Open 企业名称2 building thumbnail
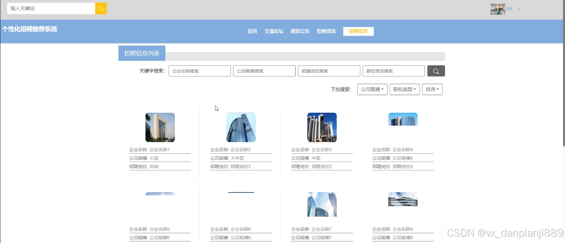Screen dimensions: 565x243 (241, 127)
